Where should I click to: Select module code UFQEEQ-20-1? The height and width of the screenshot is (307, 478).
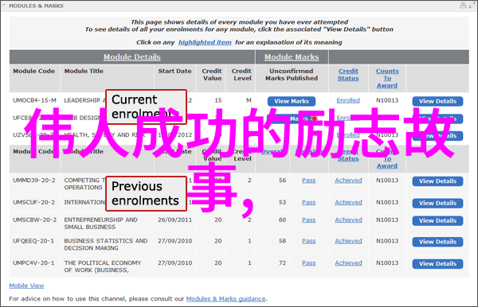click(x=33, y=241)
